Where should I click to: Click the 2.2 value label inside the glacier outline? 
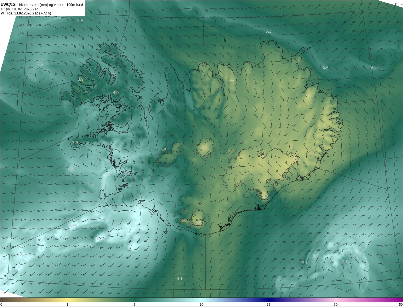[204, 148]
